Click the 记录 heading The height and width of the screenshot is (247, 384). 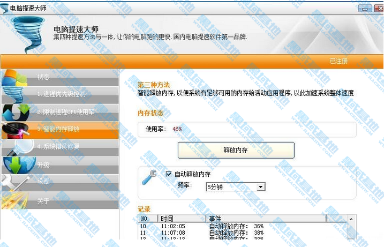point(144,209)
